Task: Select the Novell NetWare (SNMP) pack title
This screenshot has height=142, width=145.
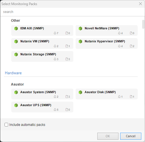Action: [102, 28]
